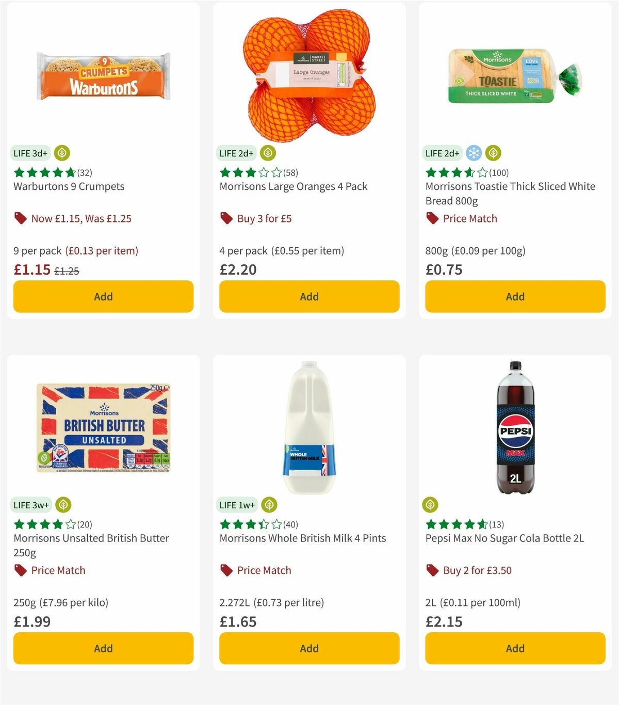Image resolution: width=619 pixels, height=705 pixels.
Task: Click the tag icon next to 'Now £1.15, Was £1.25'
Action: [20, 218]
